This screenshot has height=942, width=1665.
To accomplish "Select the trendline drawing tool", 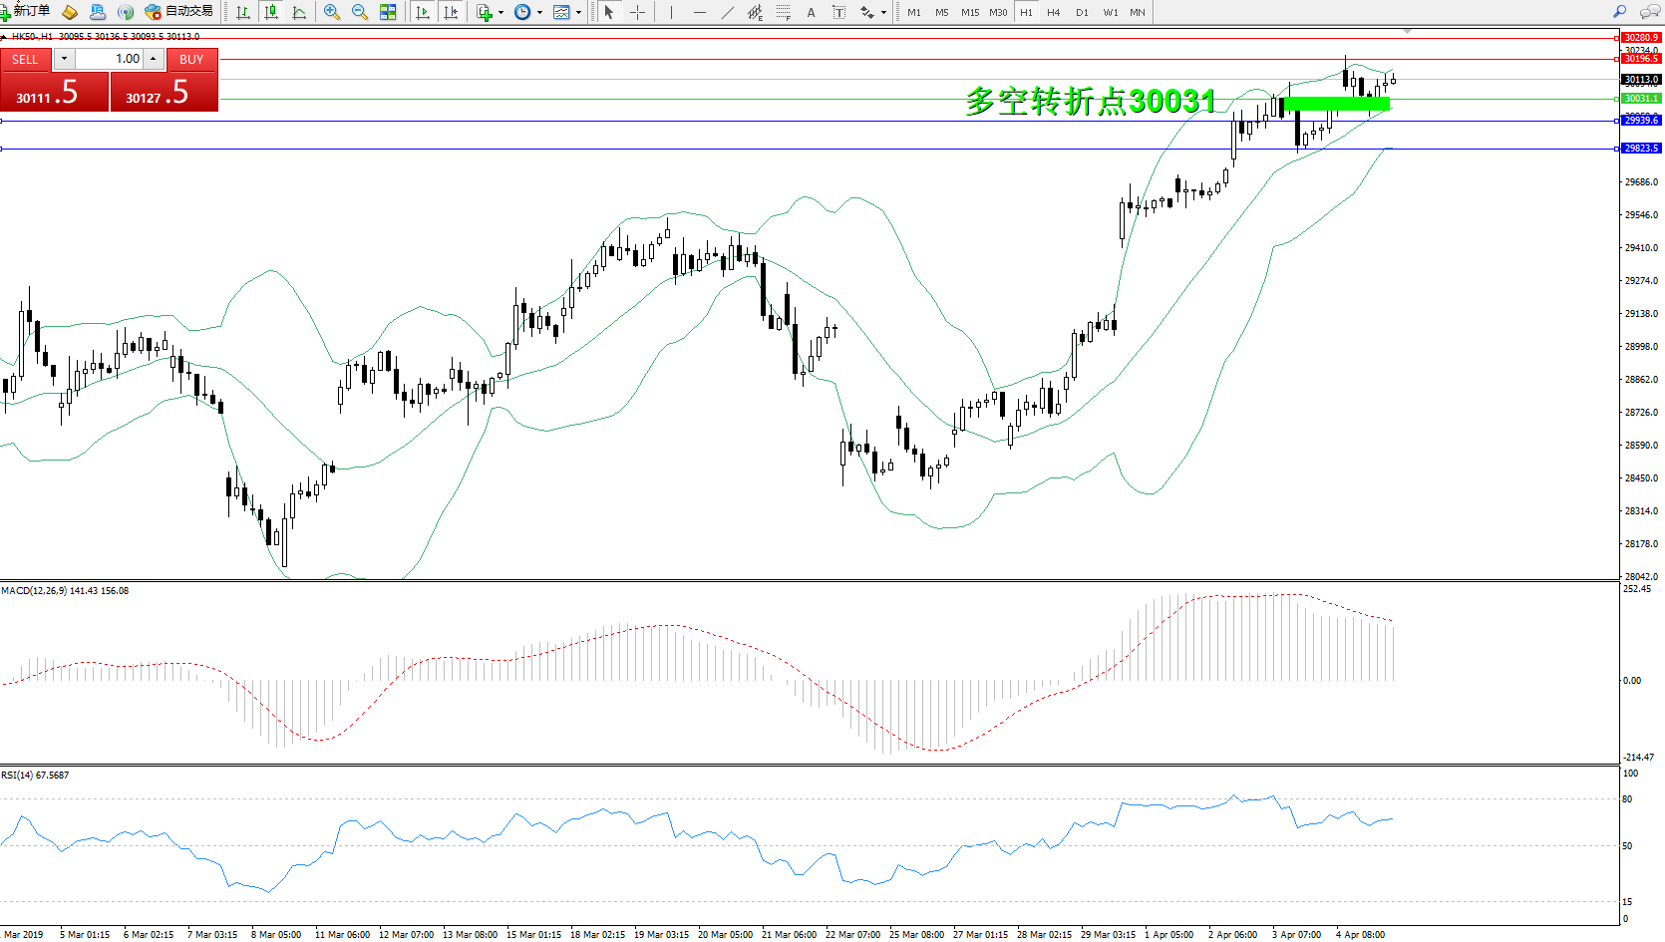I will 728,12.
